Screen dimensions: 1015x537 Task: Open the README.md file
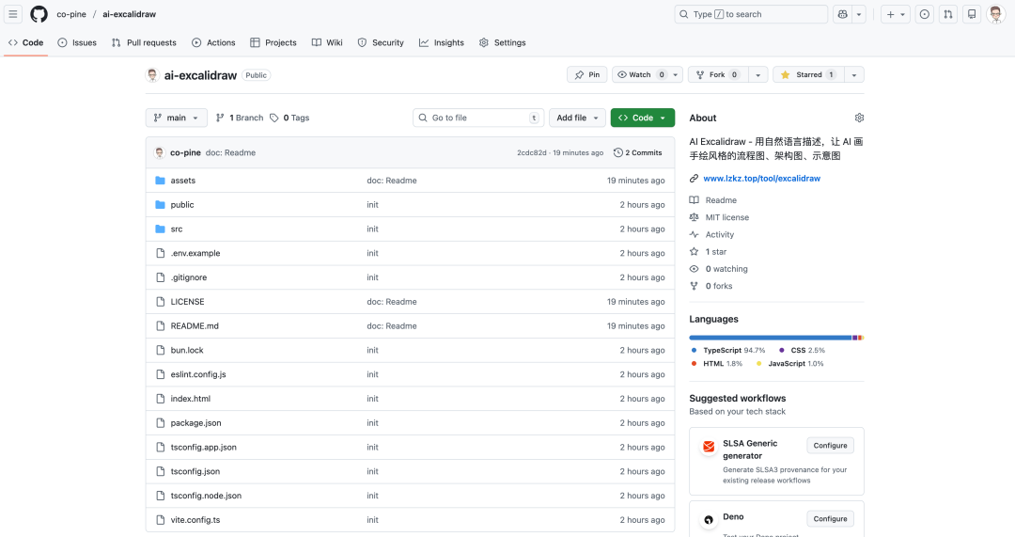pyautogui.click(x=195, y=325)
